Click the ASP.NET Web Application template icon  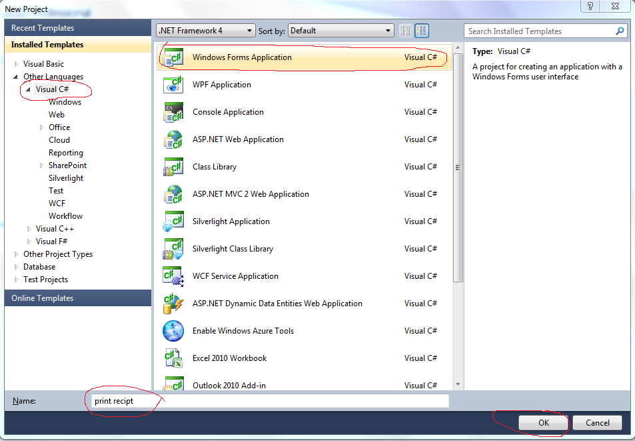point(173,139)
